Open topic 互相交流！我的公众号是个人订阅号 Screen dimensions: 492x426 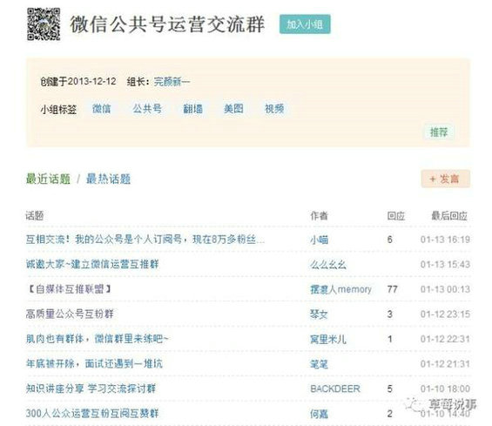click(x=145, y=240)
